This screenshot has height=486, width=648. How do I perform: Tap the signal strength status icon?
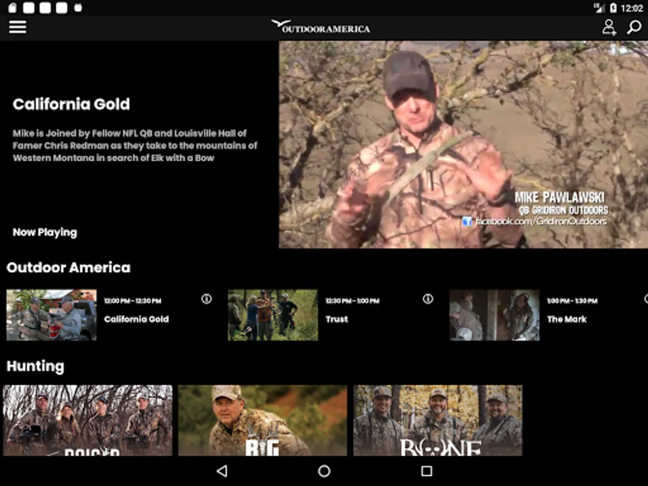tap(599, 8)
